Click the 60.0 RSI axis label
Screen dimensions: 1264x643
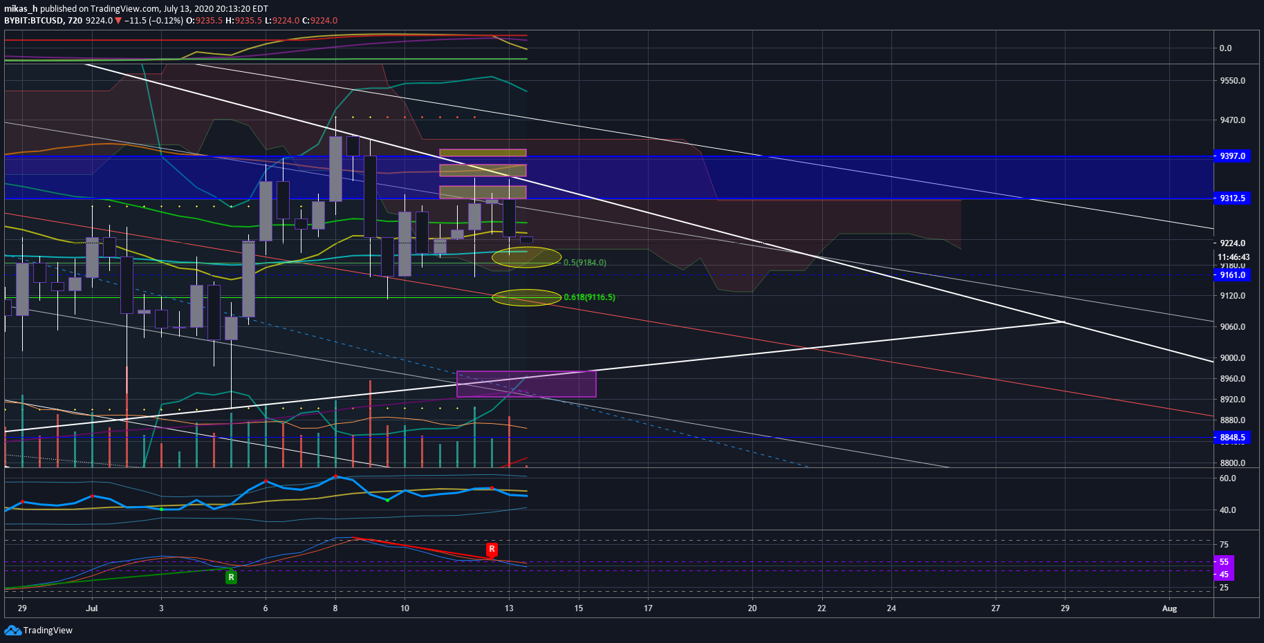click(x=1227, y=478)
